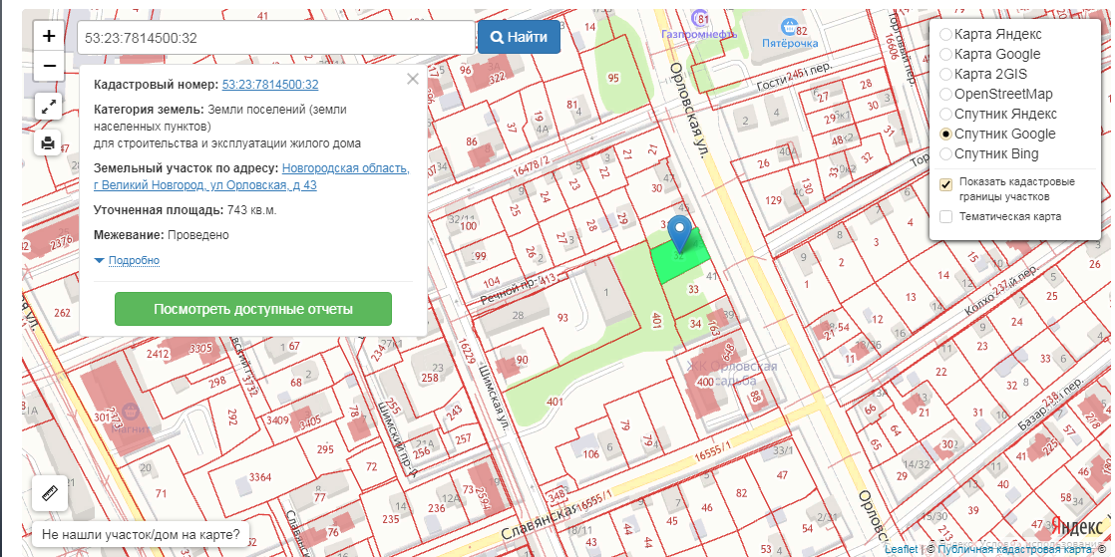
Task: Enable the Тематическая карта checkbox
Action: (945, 216)
